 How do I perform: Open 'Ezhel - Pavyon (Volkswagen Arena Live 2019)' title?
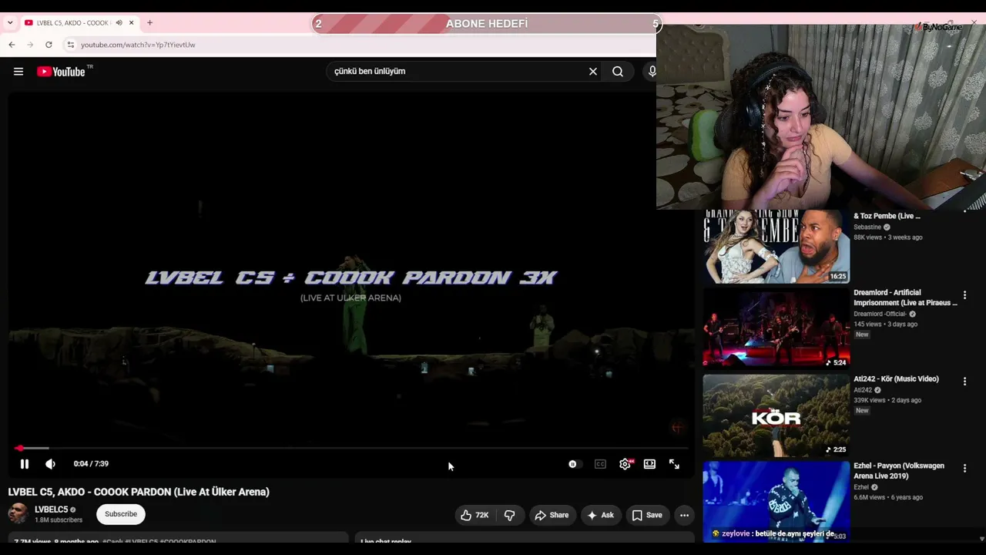(x=899, y=471)
